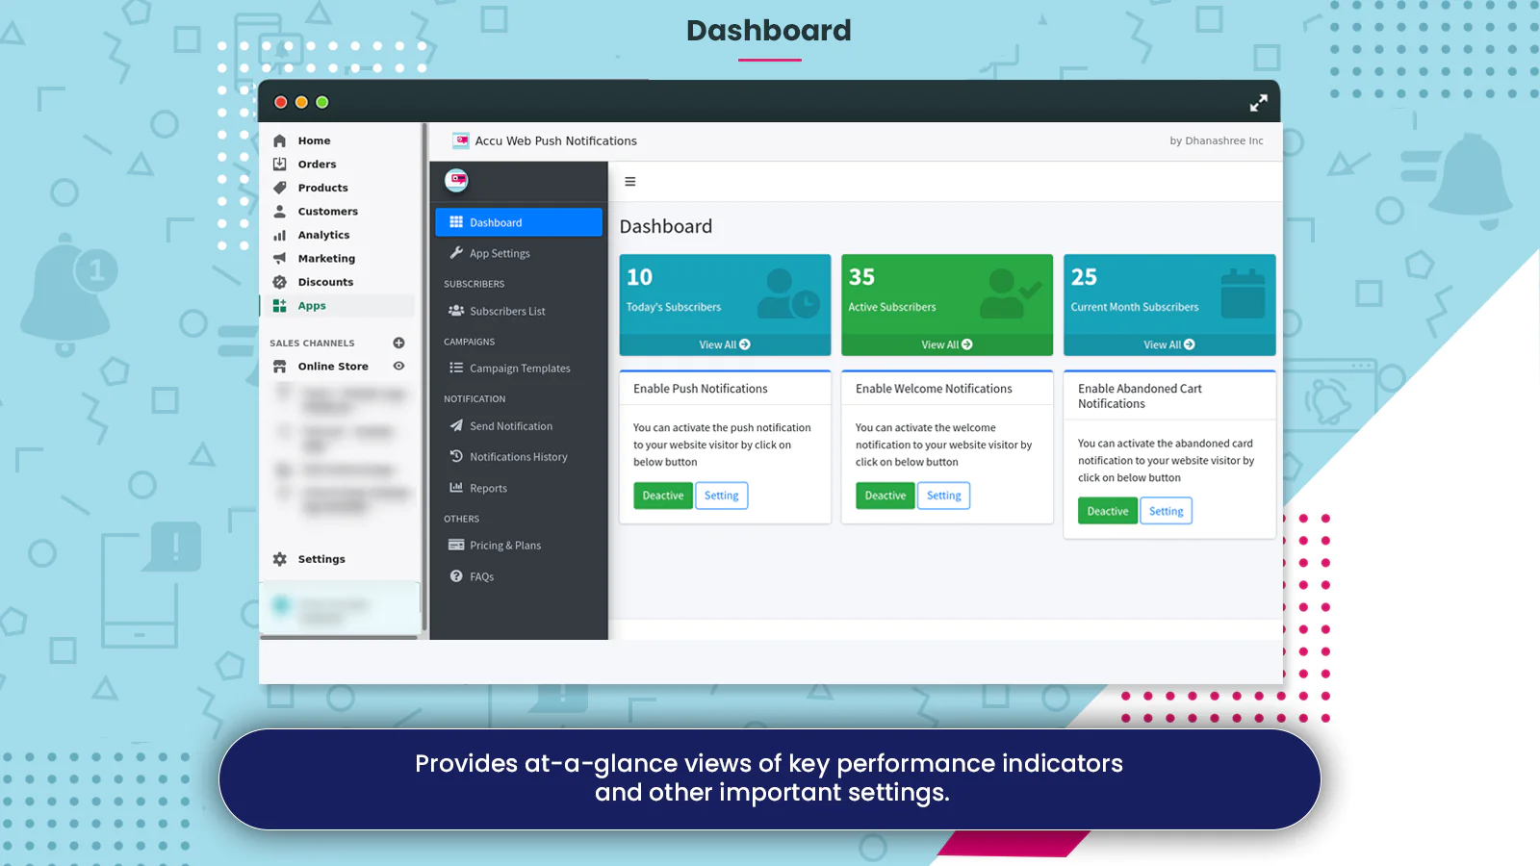The height and width of the screenshot is (866, 1540).
Task: Select Dashboard in the app menu
Action: pos(519,222)
